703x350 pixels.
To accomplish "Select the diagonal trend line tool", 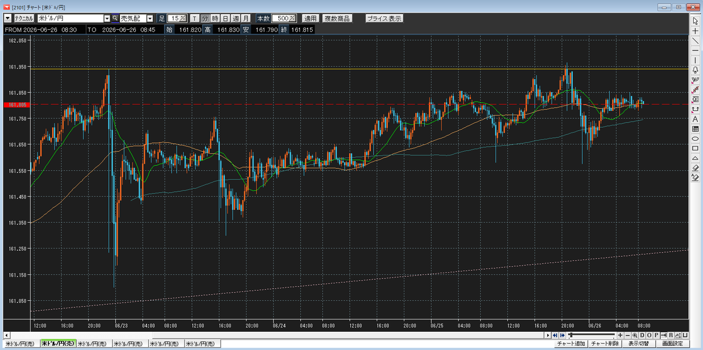I will pos(695,40).
